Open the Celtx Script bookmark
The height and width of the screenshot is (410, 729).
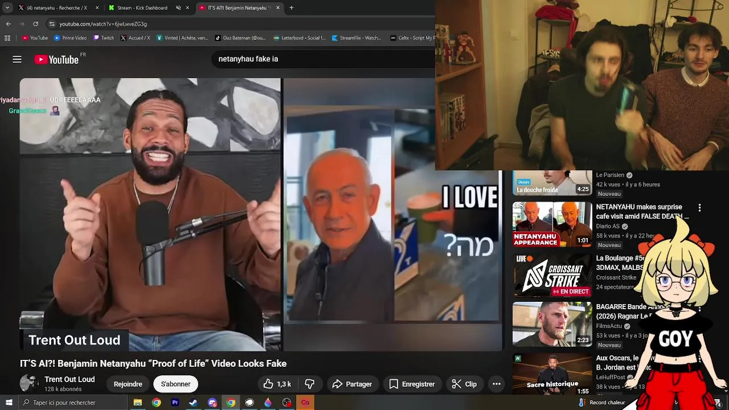(412, 38)
